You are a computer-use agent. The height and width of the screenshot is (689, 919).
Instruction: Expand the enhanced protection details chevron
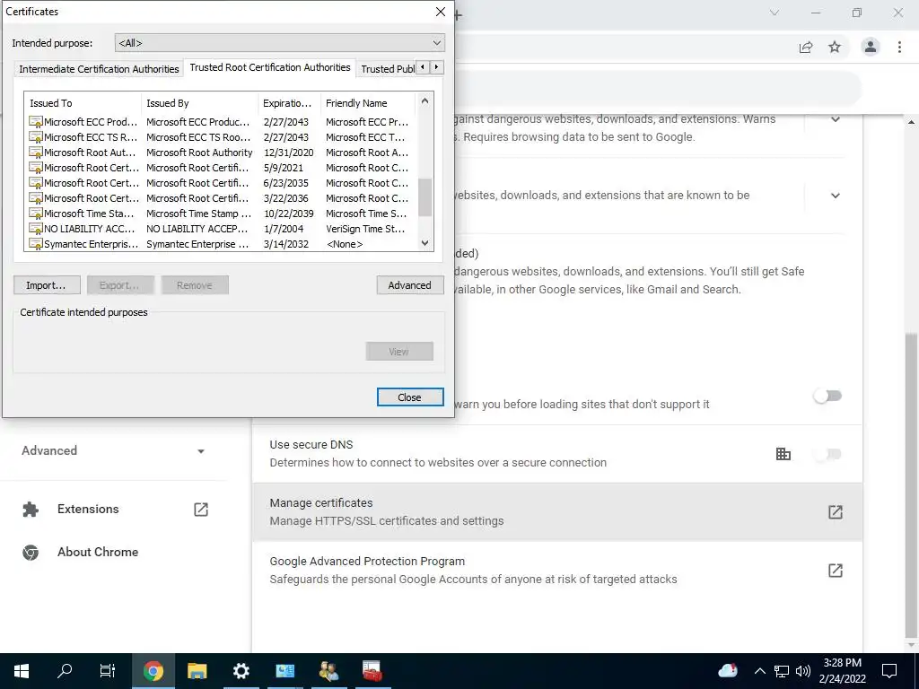[x=836, y=119]
